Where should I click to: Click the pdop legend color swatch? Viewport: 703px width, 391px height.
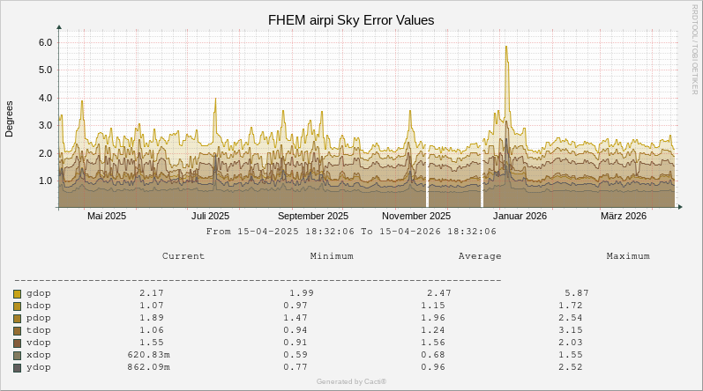(x=18, y=318)
